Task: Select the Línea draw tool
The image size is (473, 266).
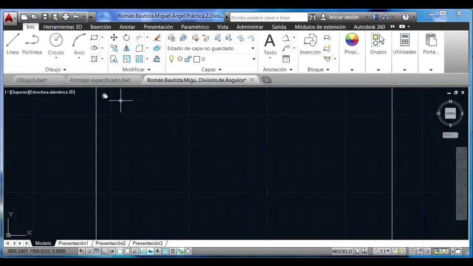Action: click(x=13, y=44)
